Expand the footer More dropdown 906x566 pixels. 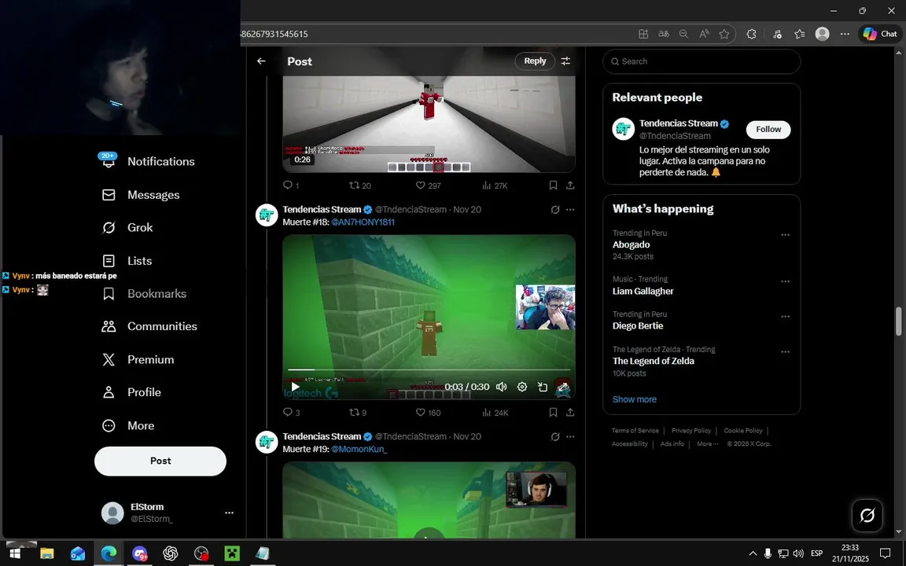pyautogui.click(x=707, y=443)
